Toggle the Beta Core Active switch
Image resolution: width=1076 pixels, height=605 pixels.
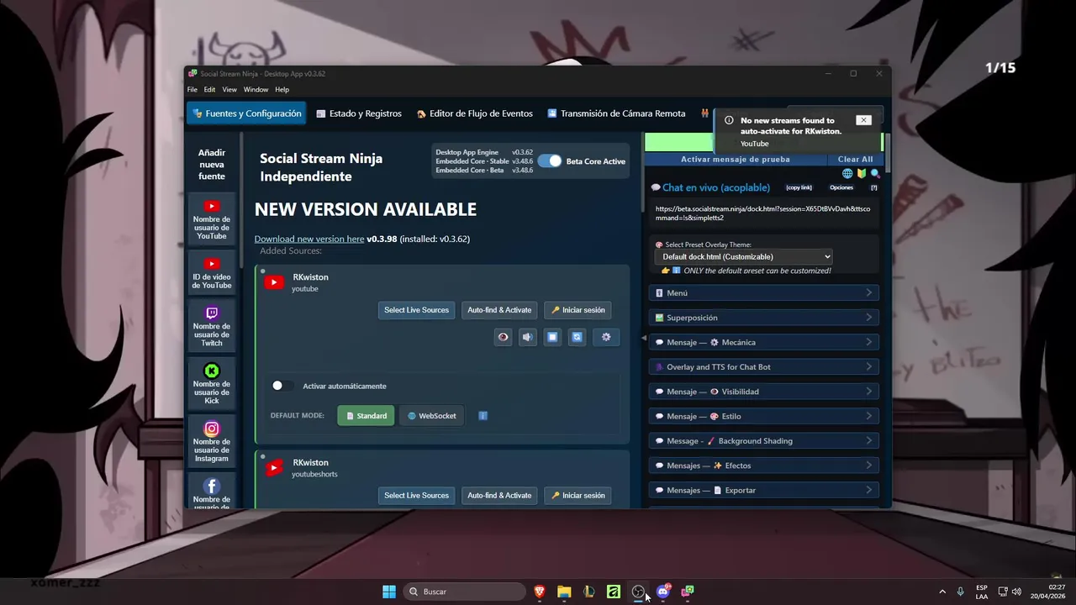550,161
